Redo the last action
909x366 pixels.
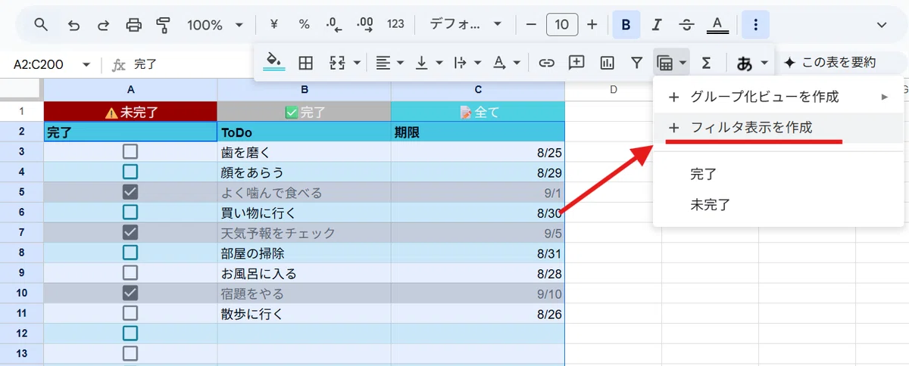(x=103, y=25)
